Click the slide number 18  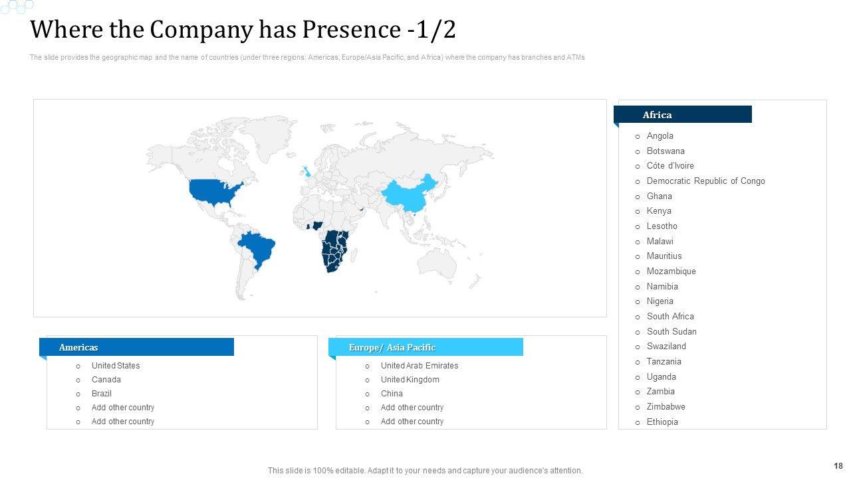point(838,466)
